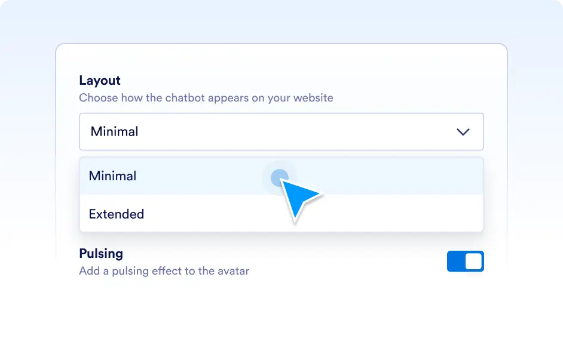This screenshot has height=351, width=563.
Task: Click the light blue click ripple circle
Action: click(279, 177)
